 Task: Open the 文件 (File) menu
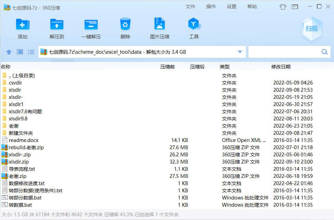[190, 7]
